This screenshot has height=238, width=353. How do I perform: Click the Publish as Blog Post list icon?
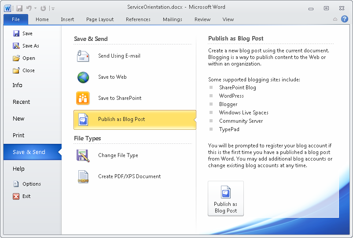(83, 119)
